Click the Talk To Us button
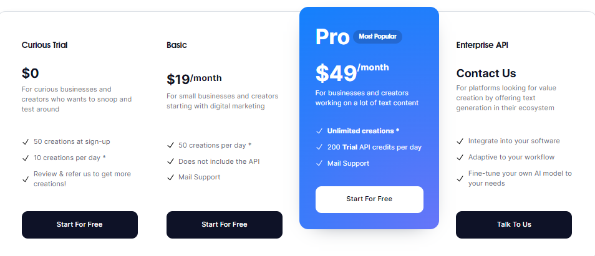The width and height of the screenshot is (595, 256). click(x=513, y=224)
